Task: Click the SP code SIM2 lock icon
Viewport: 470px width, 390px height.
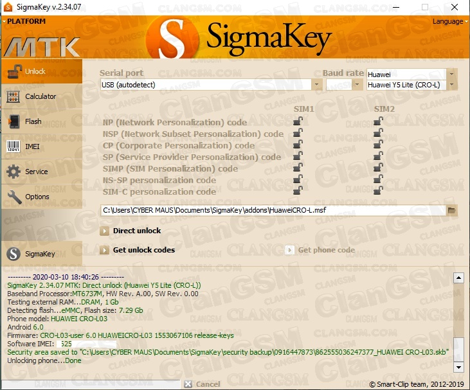Action: point(378,155)
